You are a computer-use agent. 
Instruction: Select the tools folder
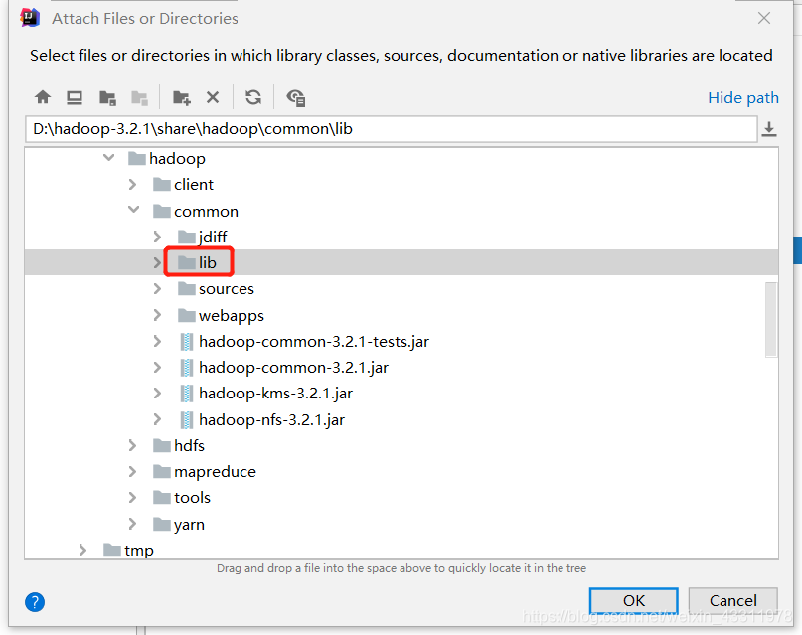click(x=182, y=498)
